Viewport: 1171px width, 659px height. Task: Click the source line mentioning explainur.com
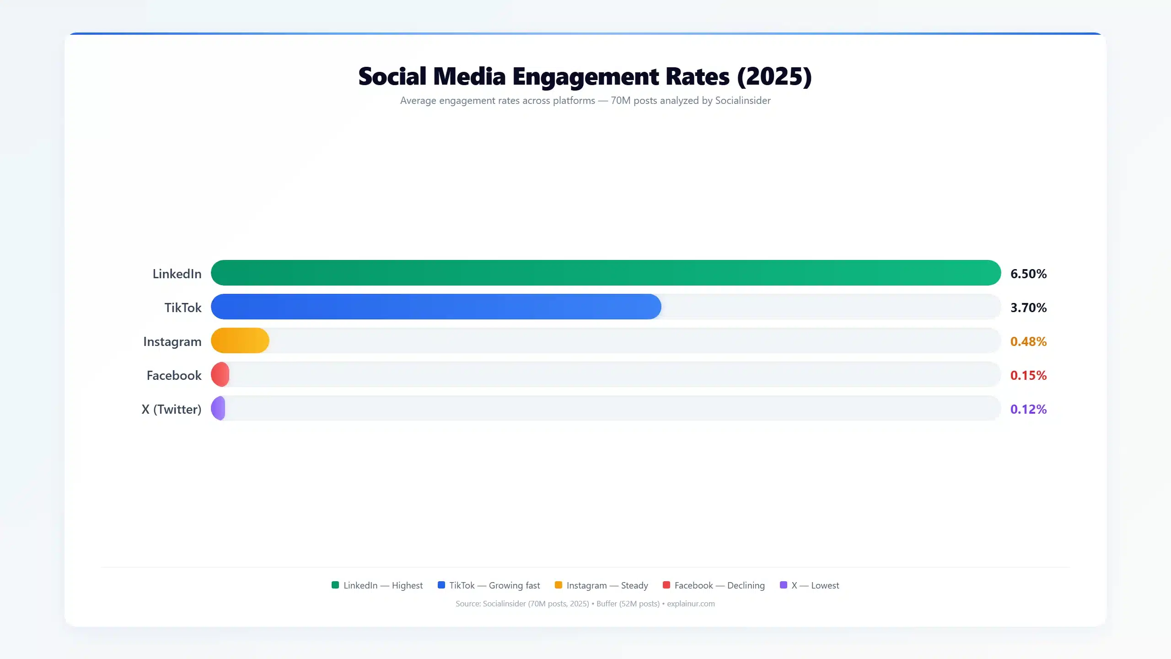[585, 604]
